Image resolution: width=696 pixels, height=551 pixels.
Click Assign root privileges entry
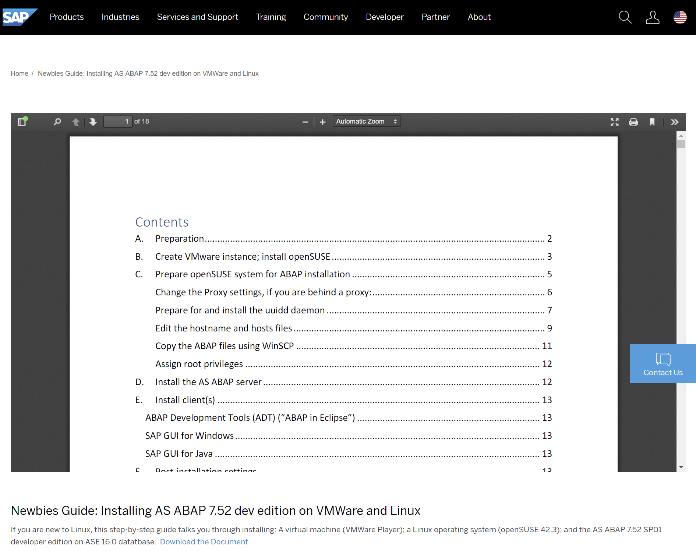[x=353, y=364]
